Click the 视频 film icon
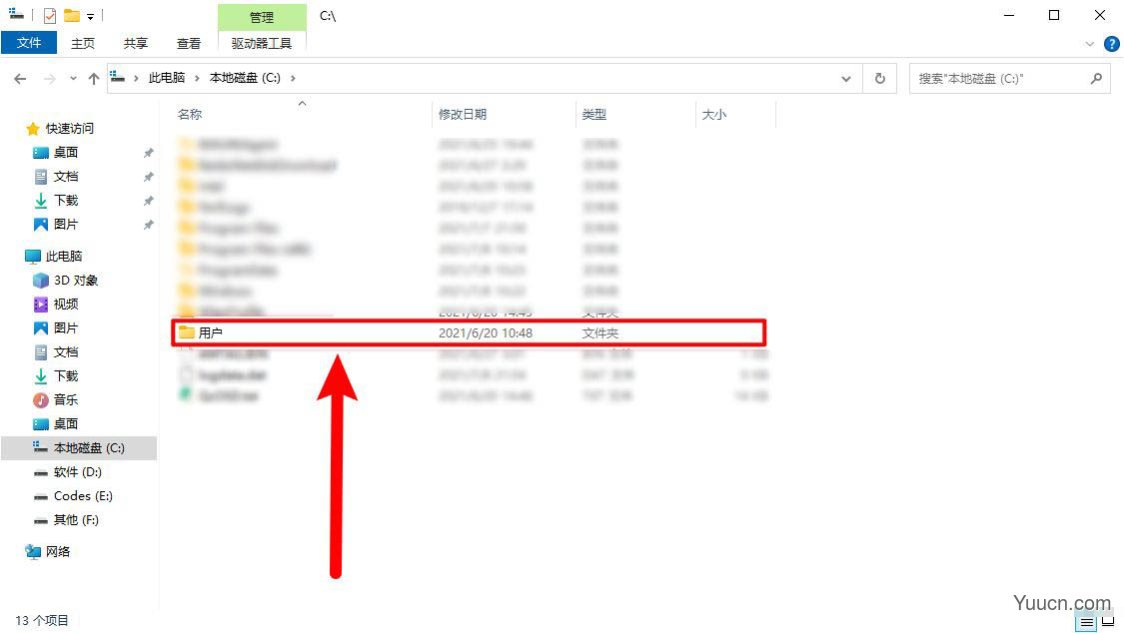Screen dimensions: 1124x633 pos(41,305)
